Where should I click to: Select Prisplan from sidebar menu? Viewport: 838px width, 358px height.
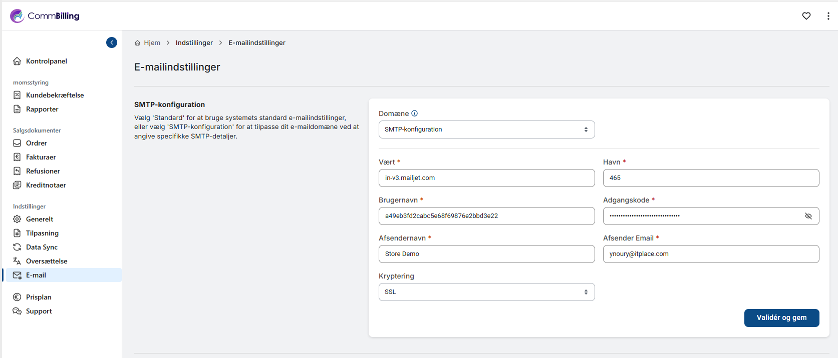click(39, 297)
